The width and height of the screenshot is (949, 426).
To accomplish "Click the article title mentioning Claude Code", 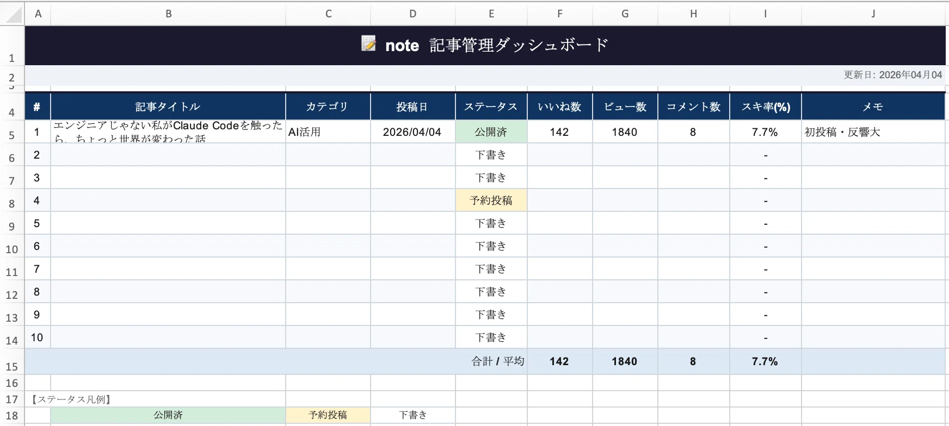I will [x=168, y=132].
